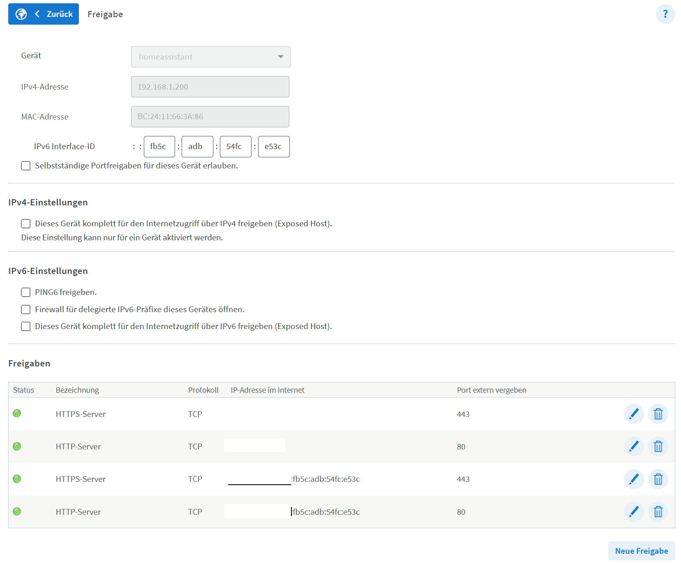681x564 pixels.
Task: Check the IPv6 Exposed Host option
Action: (x=26, y=327)
